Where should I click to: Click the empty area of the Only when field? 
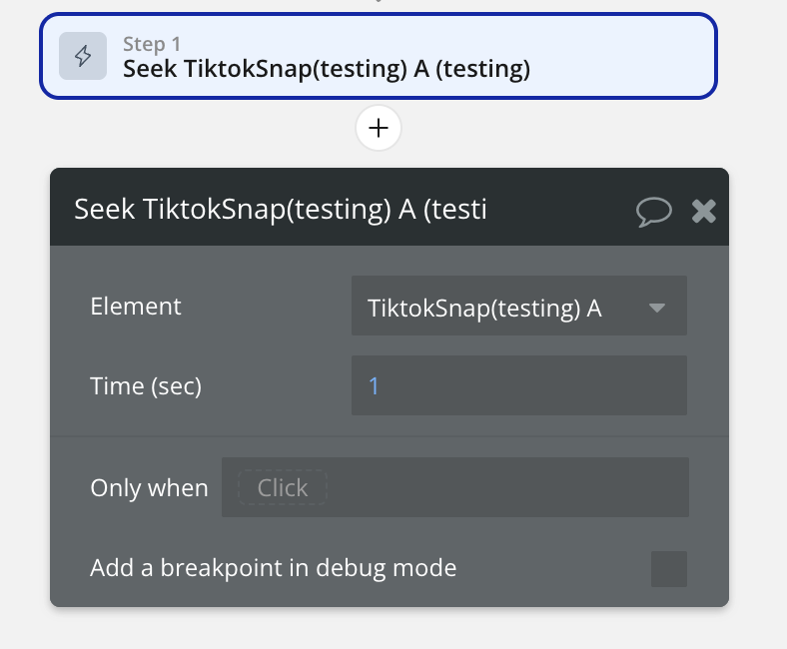click(509, 488)
